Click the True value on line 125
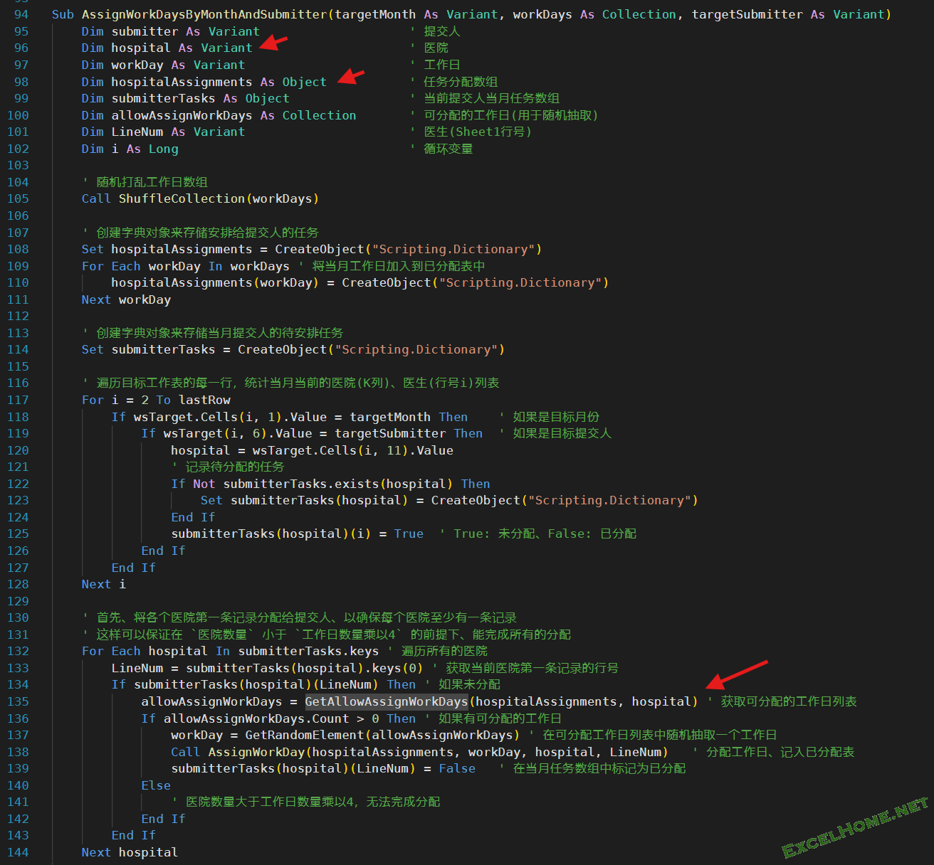The image size is (934, 865). tap(409, 534)
